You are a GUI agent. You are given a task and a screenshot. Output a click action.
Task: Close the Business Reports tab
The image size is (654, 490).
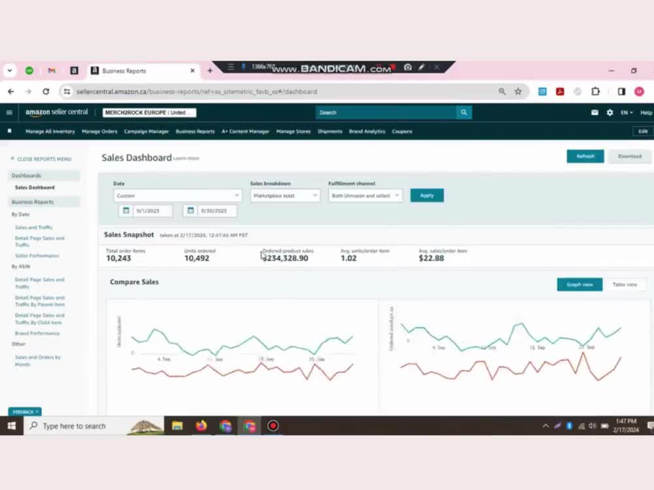tap(192, 71)
